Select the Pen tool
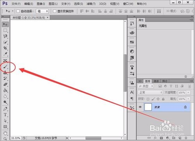This screenshot has height=141, width=195. click(x=5, y=109)
